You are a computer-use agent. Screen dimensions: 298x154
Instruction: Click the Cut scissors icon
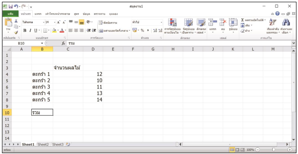point(16,21)
